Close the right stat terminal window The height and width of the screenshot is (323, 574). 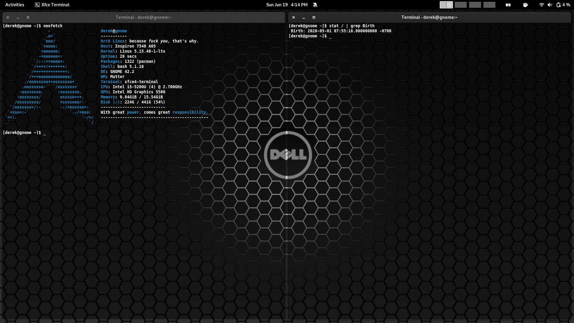pyautogui.click(x=294, y=17)
